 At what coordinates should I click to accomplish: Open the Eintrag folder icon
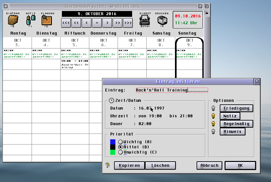coord(13,20)
